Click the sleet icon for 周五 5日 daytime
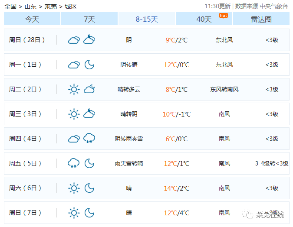 tap(74, 163)
